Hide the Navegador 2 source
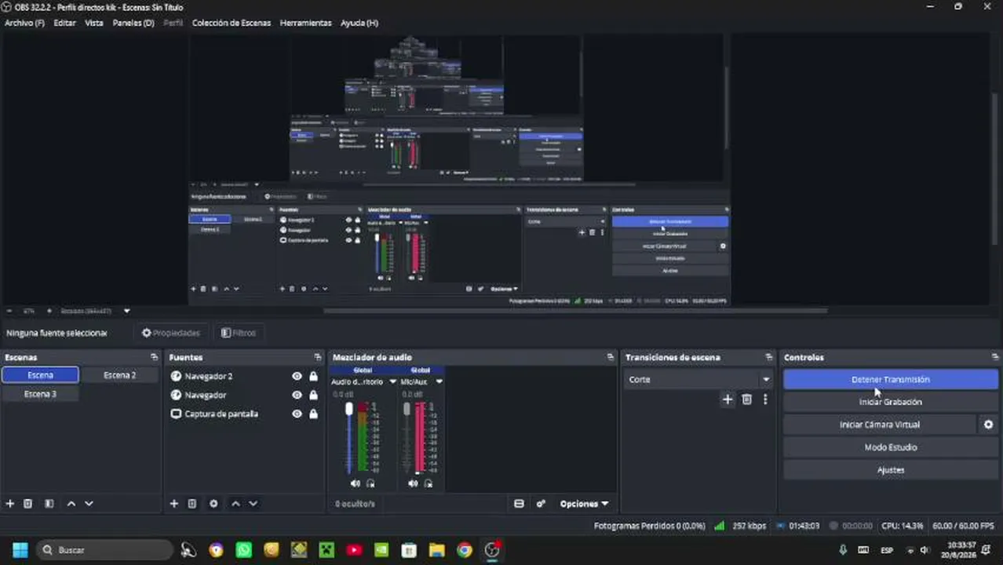Screen dimensions: 1003x565 (x=297, y=377)
